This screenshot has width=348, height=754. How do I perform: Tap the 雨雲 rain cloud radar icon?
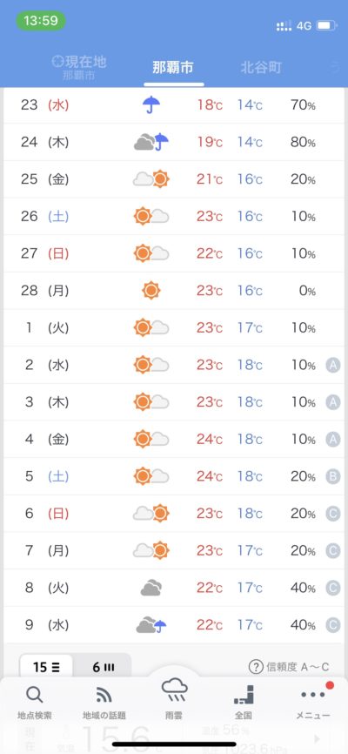click(174, 691)
